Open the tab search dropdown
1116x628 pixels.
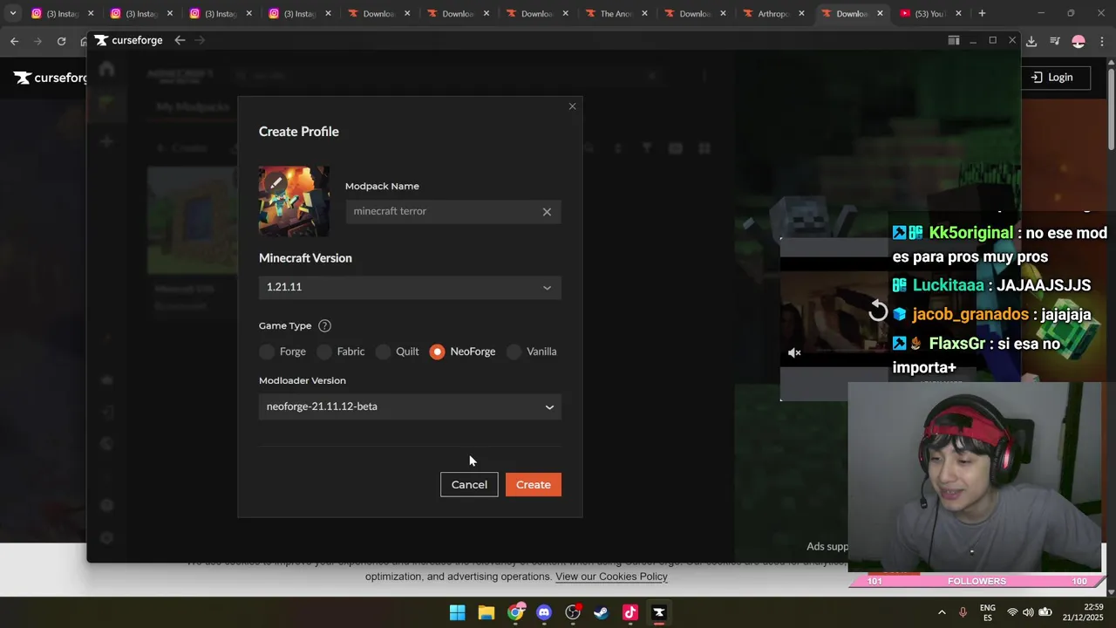coord(12,13)
